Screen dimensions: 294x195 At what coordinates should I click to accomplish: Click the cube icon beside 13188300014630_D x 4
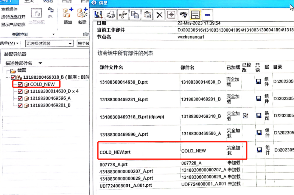[x=26, y=91]
